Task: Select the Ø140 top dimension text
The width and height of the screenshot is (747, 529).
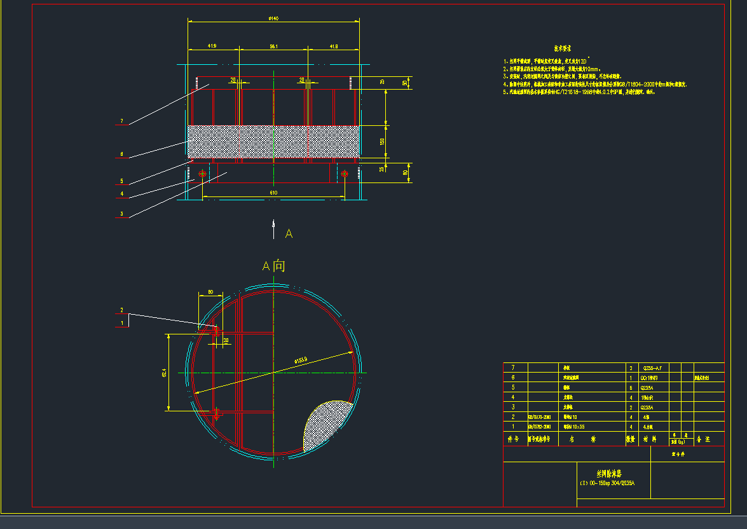Action: point(273,18)
